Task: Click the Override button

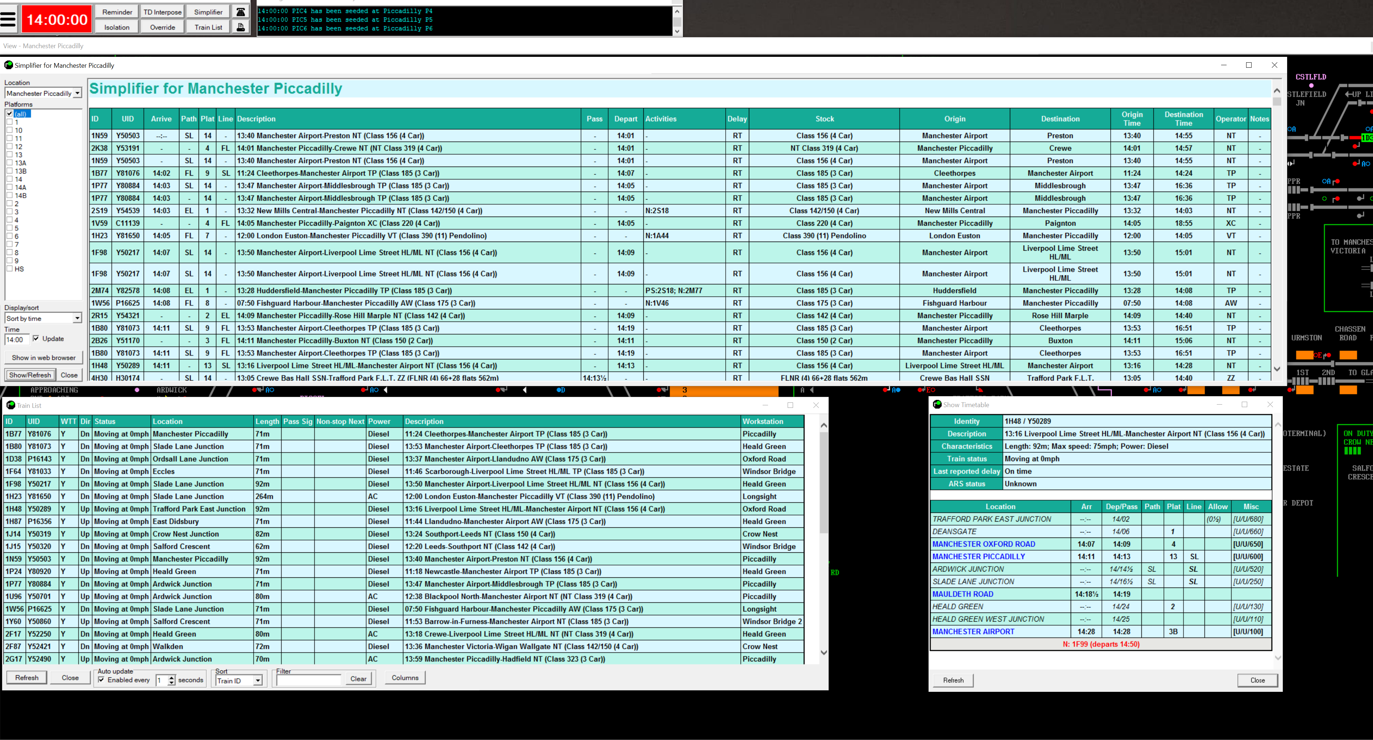Action: (163, 27)
